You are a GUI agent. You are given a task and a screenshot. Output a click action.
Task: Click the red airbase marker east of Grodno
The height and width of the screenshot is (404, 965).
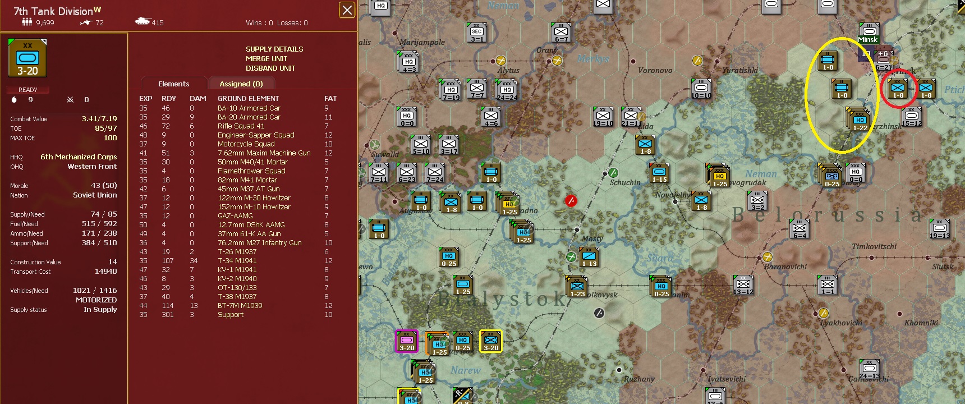point(571,200)
